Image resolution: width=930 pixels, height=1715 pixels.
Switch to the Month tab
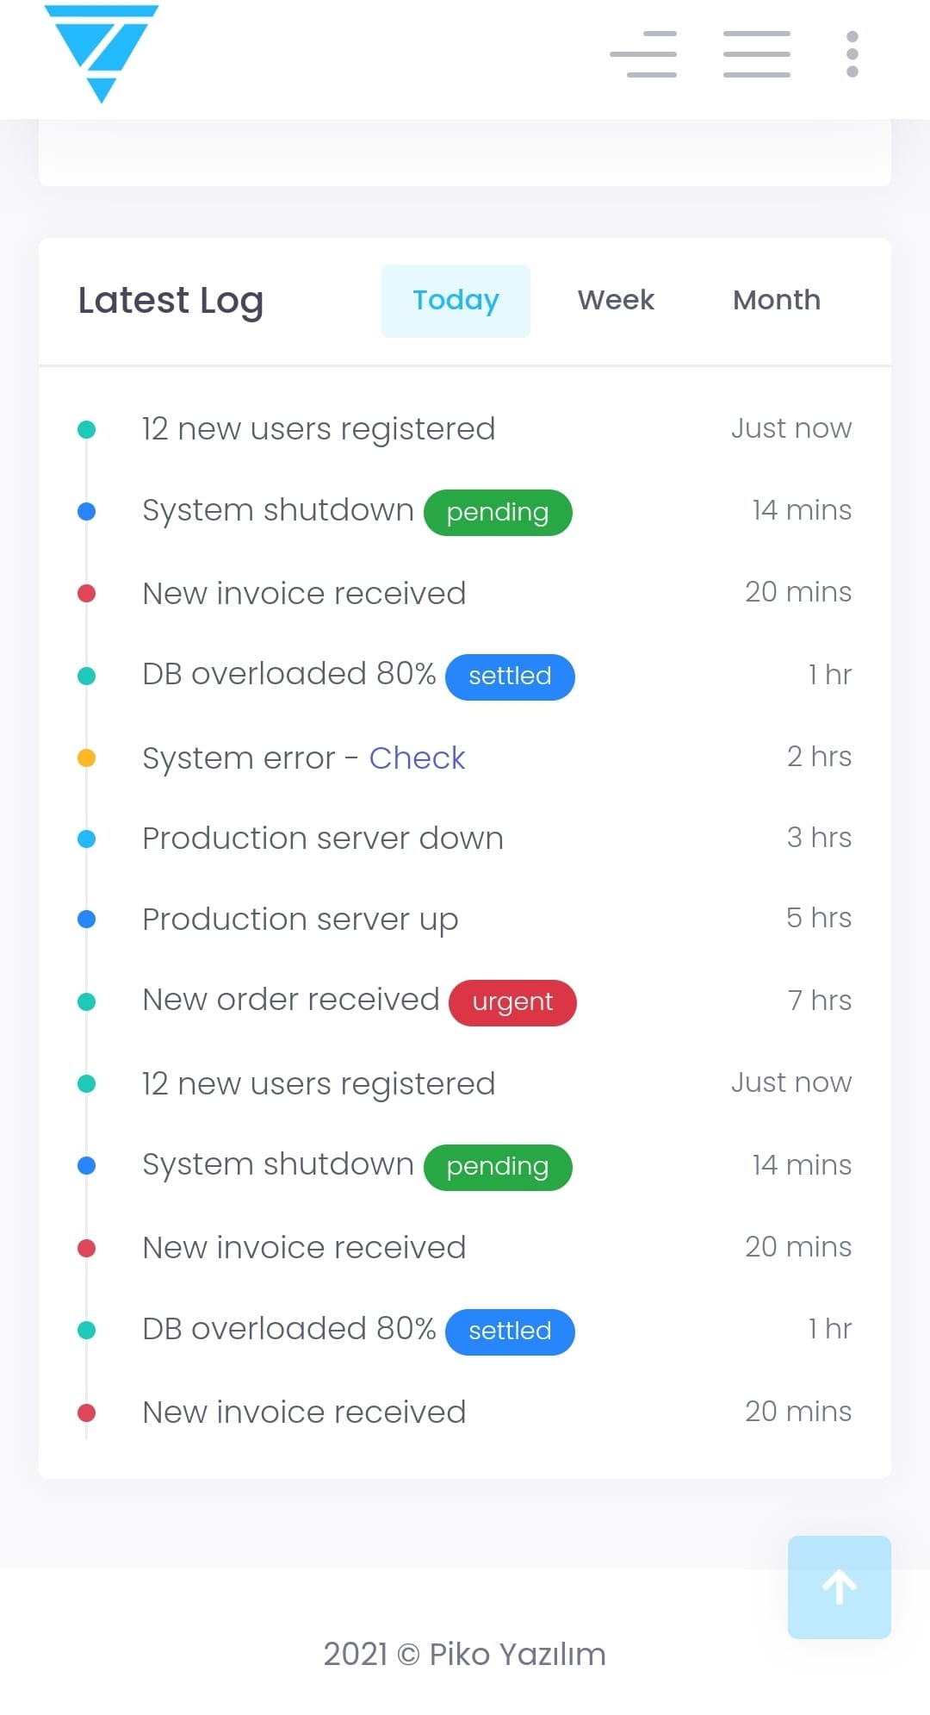pyautogui.click(x=776, y=301)
